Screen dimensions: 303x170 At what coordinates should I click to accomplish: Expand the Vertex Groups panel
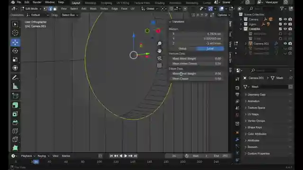click(256, 121)
